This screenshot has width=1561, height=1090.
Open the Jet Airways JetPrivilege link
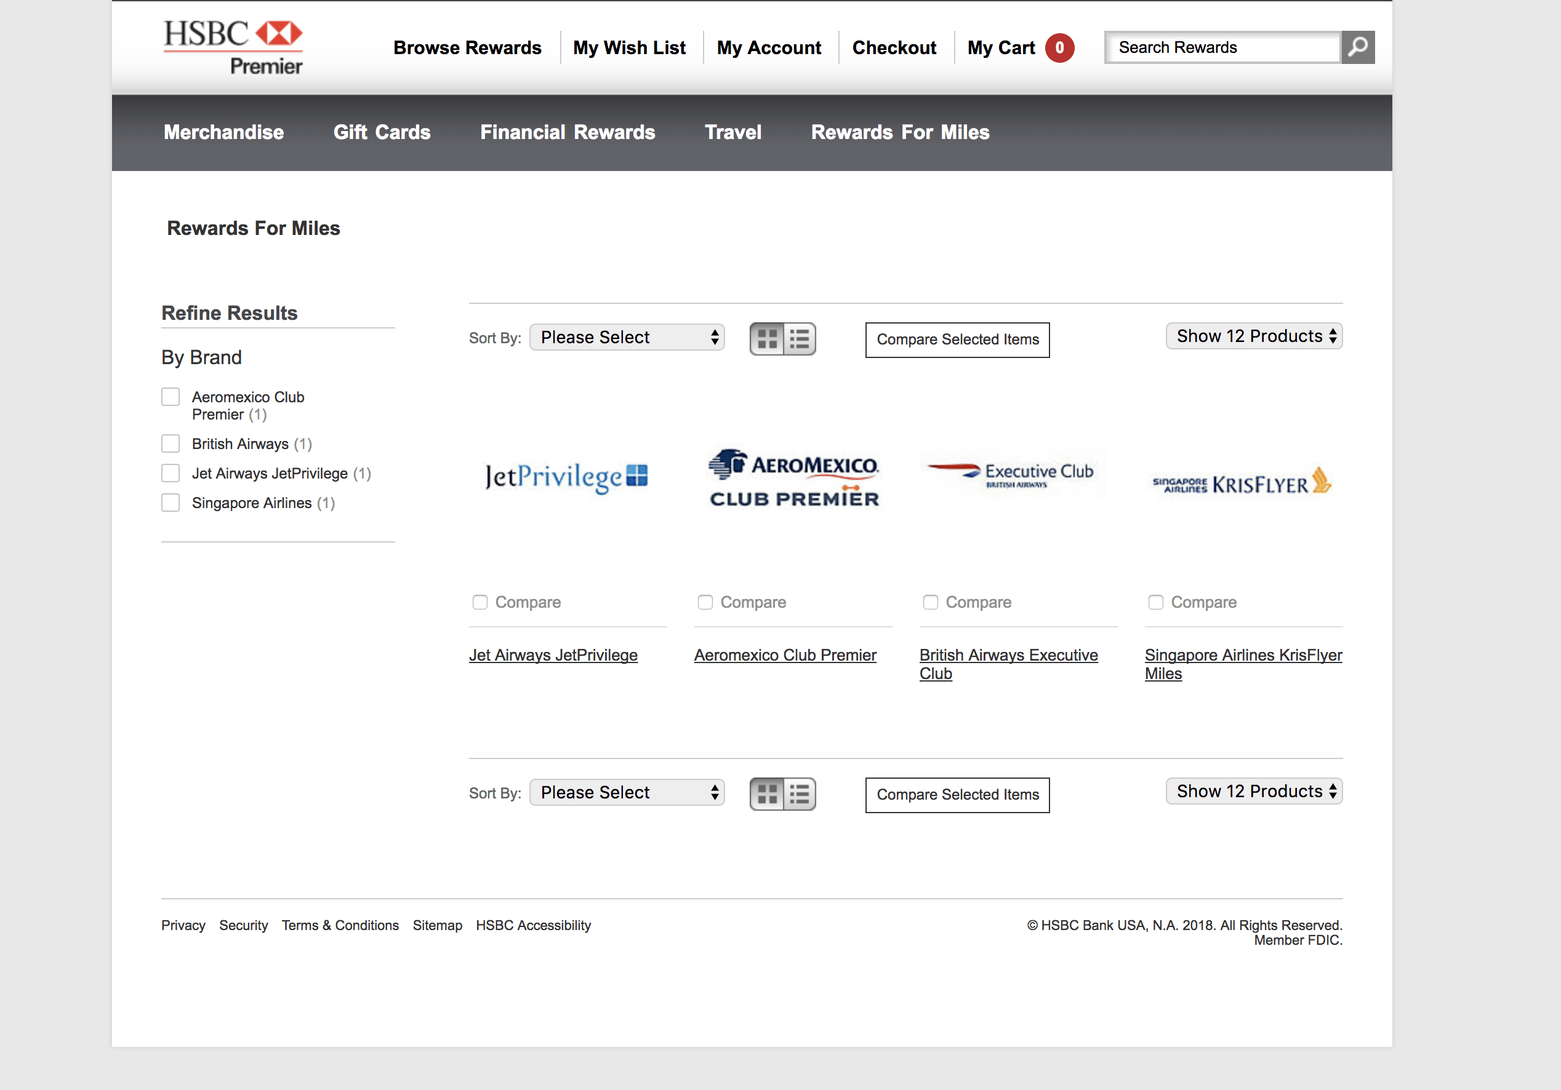tap(553, 655)
